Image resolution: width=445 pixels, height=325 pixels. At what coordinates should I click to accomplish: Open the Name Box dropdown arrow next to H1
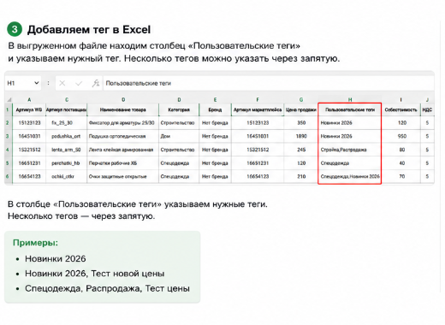click(37, 83)
